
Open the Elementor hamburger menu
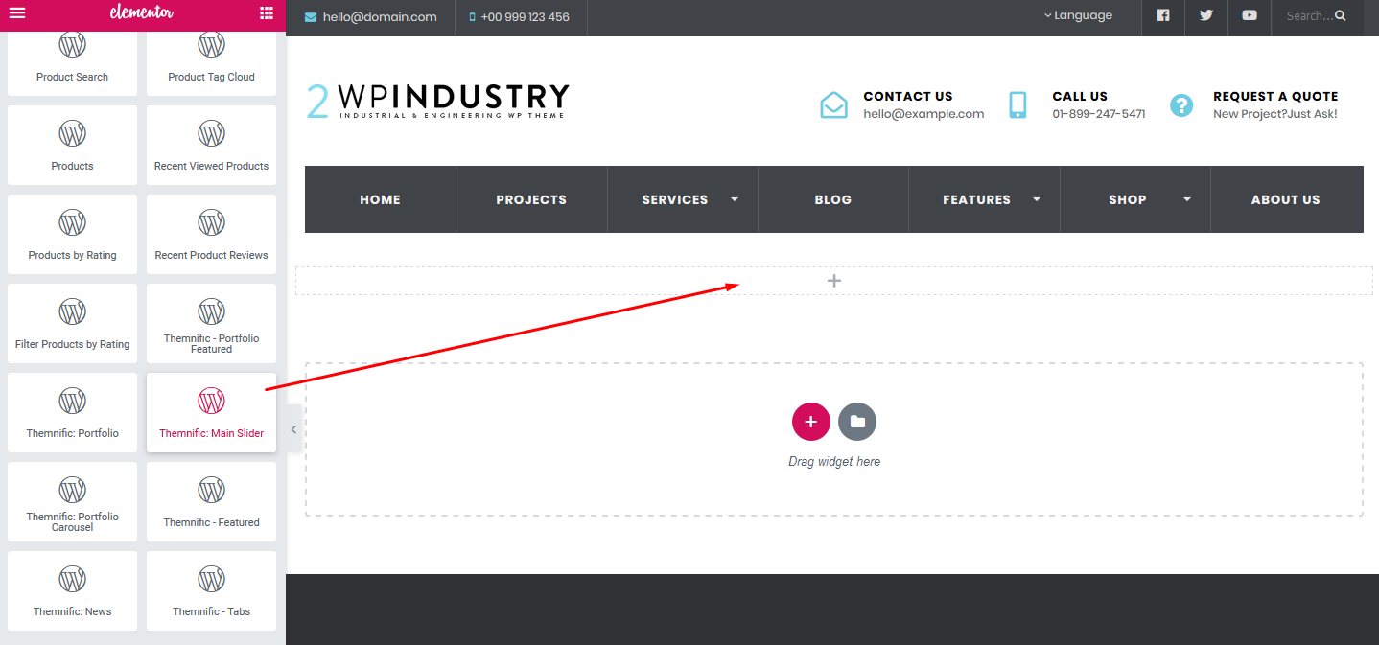pos(17,13)
